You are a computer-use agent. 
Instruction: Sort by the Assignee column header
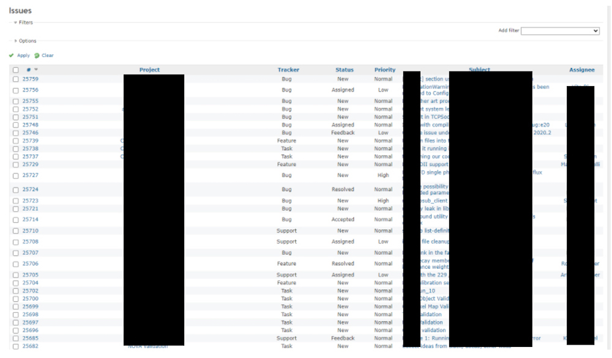[x=581, y=70]
